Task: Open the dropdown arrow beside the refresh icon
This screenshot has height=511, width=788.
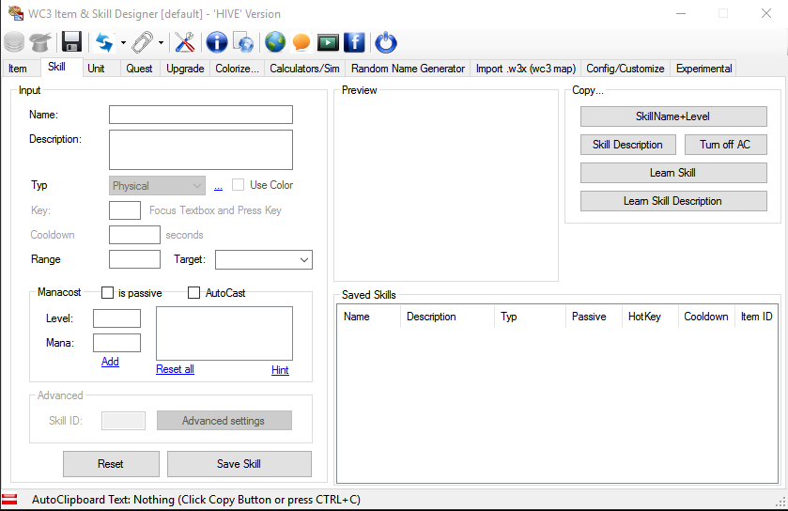Action: click(x=123, y=42)
